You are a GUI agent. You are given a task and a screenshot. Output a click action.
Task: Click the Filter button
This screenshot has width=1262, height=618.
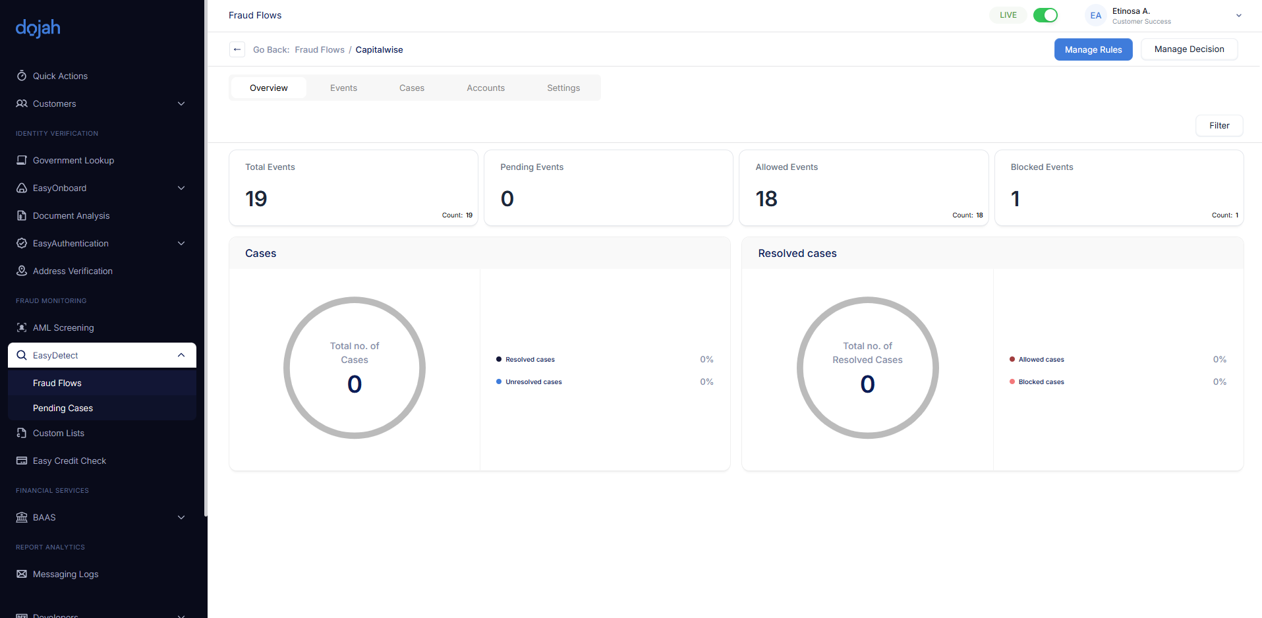click(1219, 125)
